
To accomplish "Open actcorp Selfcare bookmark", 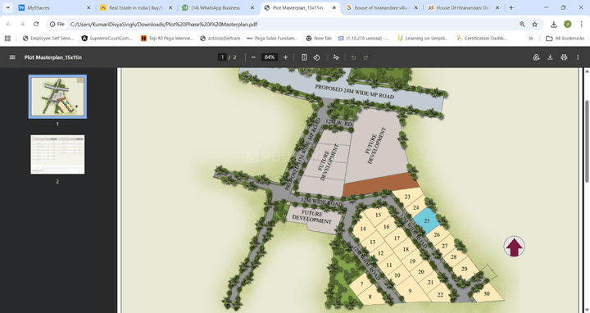I will 220,38.
